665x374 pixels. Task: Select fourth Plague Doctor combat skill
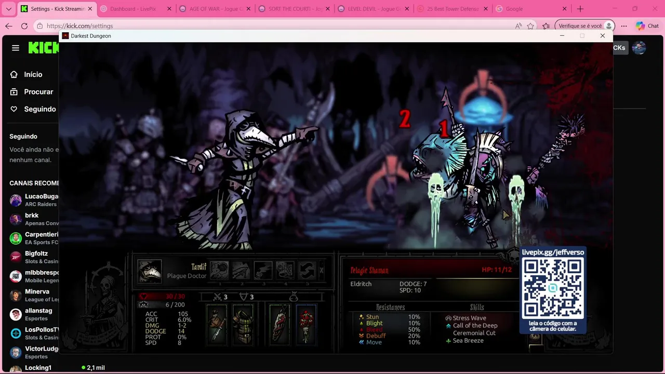pyautogui.click(x=285, y=271)
